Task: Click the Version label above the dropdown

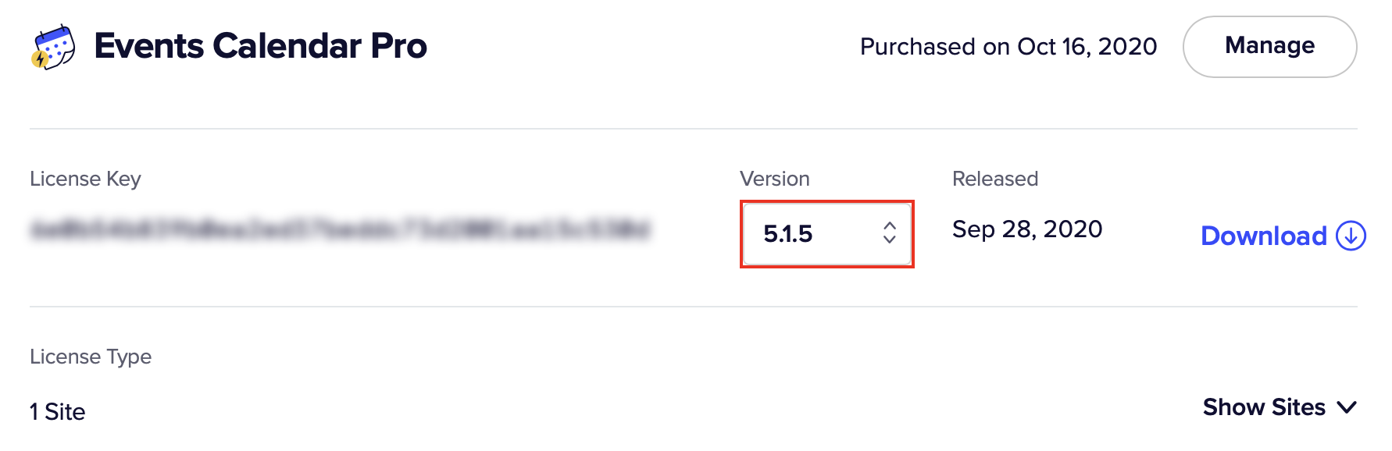Action: pyautogui.click(x=774, y=179)
